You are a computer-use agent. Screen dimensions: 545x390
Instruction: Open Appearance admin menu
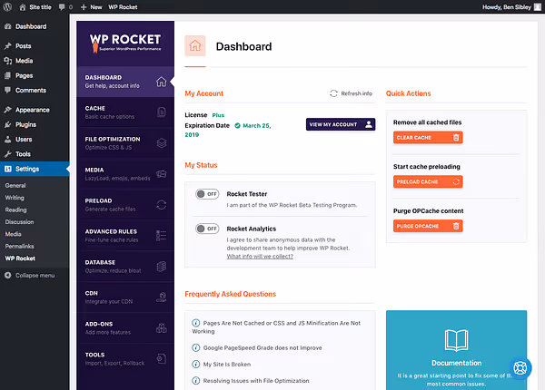tap(35, 110)
